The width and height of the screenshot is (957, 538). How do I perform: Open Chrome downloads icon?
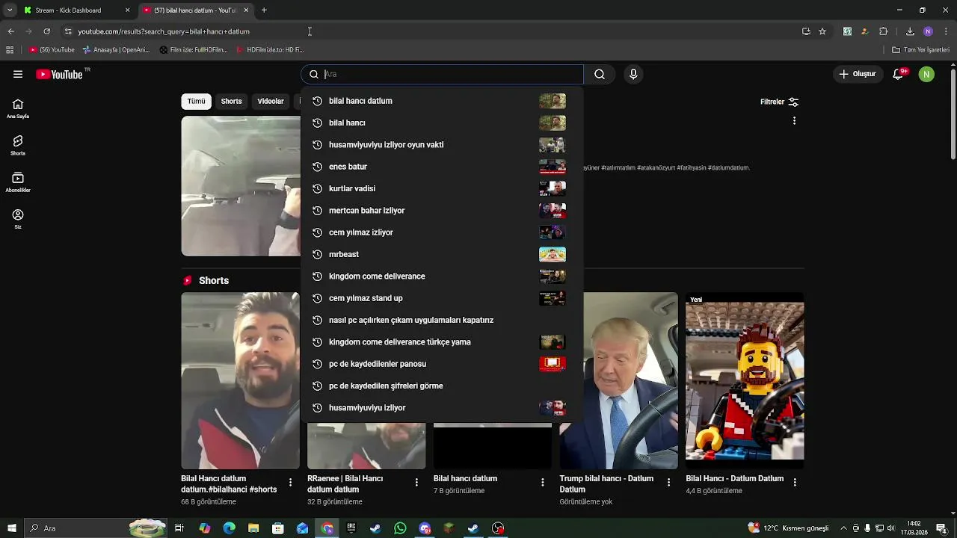[x=910, y=31]
